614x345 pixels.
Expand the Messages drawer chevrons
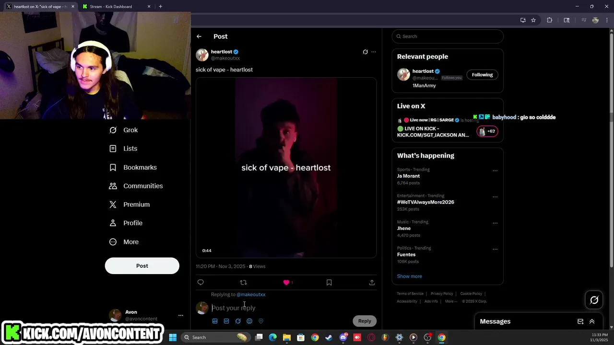(592, 322)
